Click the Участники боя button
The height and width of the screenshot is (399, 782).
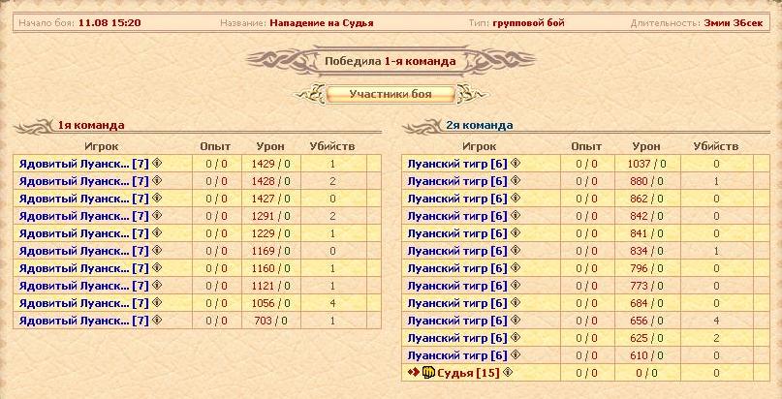click(391, 94)
